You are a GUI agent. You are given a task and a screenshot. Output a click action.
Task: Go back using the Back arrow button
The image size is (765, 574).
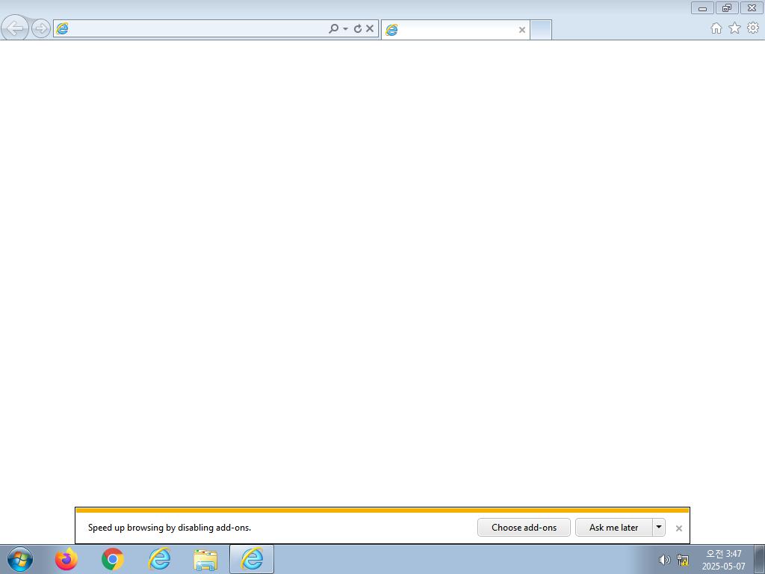15,28
